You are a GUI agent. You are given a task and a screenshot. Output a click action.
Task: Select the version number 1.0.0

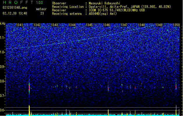pos(39,3)
